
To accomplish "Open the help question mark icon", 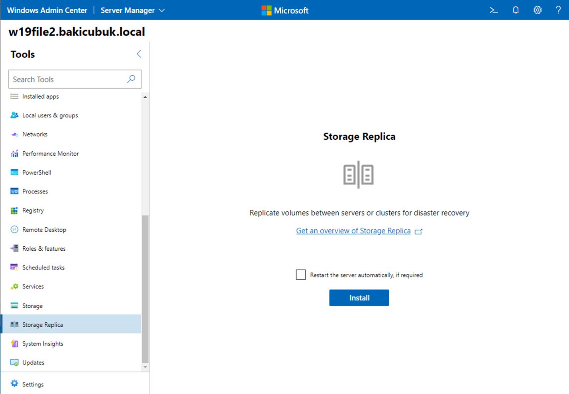I will tap(558, 10).
